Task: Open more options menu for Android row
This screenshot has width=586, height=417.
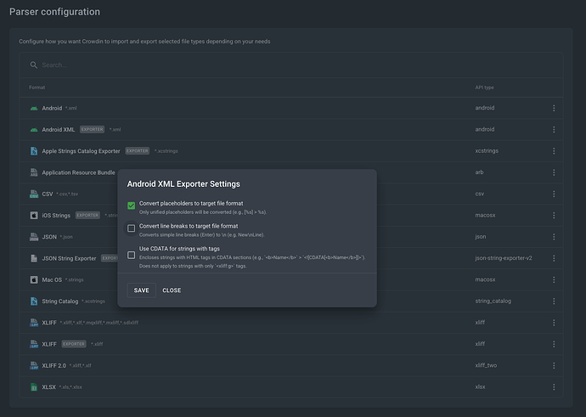Action: click(554, 108)
